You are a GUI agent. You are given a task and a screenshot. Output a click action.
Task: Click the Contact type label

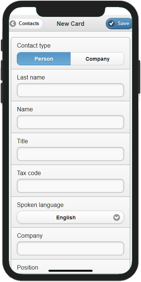coord(34,46)
